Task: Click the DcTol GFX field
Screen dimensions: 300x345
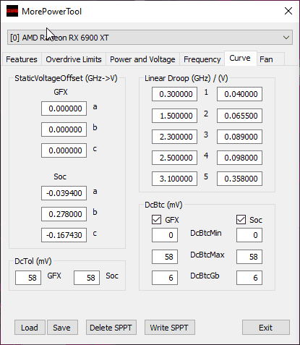Action: [x=28, y=278]
